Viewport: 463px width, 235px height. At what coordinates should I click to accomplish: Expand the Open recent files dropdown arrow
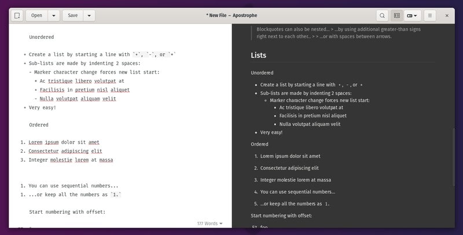54,16
